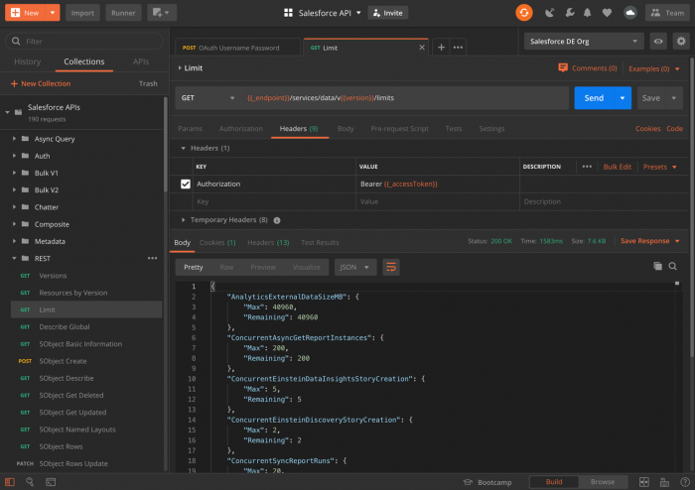Open the JSON format dropdown
The height and width of the screenshot is (490, 695).
(354, 267)
